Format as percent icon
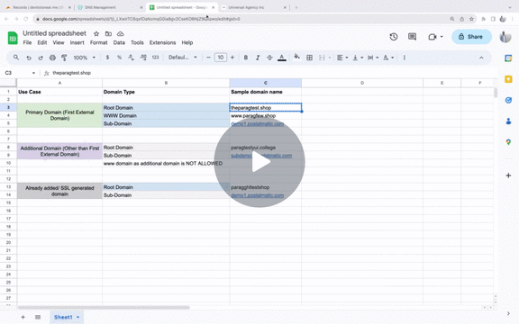 (x=119, y=58)
